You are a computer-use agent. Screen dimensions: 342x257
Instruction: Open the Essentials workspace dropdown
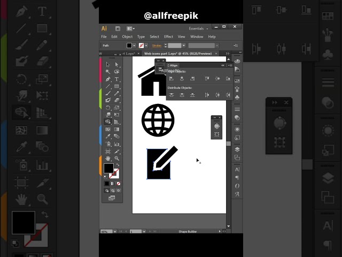(198, 28)
